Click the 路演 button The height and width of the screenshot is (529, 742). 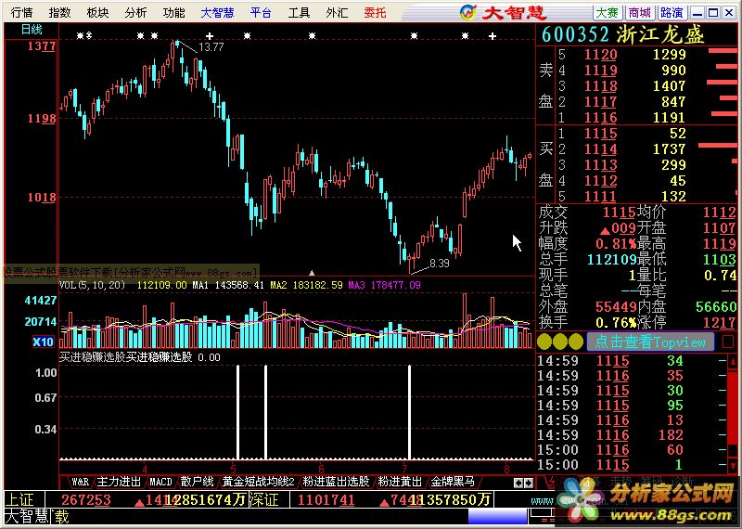[x=672, y=12]
